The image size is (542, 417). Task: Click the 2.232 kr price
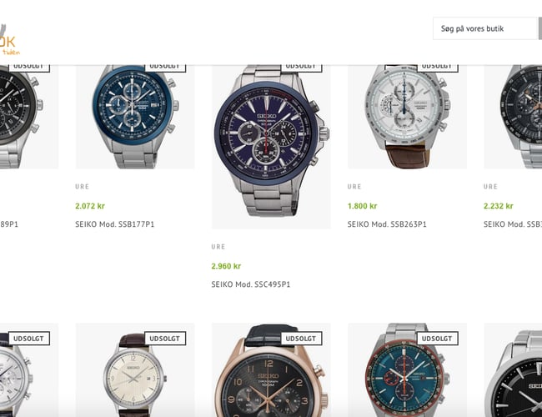tap(499, 206)
